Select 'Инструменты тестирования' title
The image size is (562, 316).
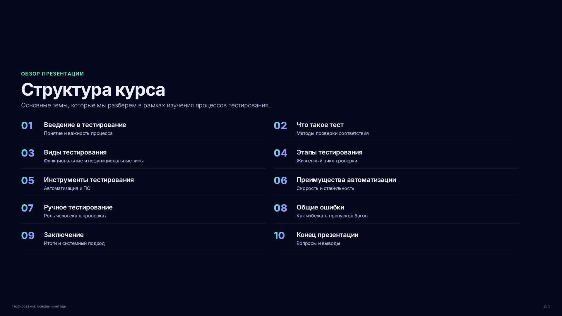pos(89,180)
